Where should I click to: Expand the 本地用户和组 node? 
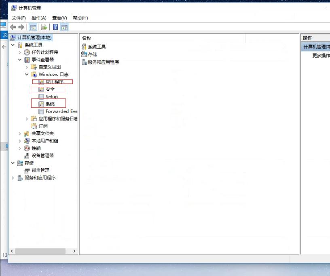[19, 141]
